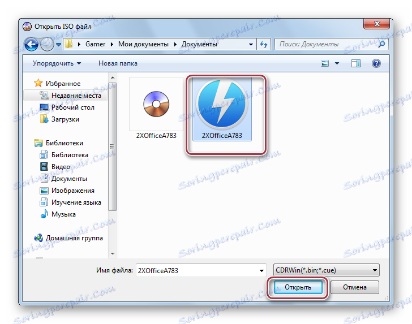Open Библиотека item in navigation pane
This screenshot has height=324, width=412.
tap(64, 154)
